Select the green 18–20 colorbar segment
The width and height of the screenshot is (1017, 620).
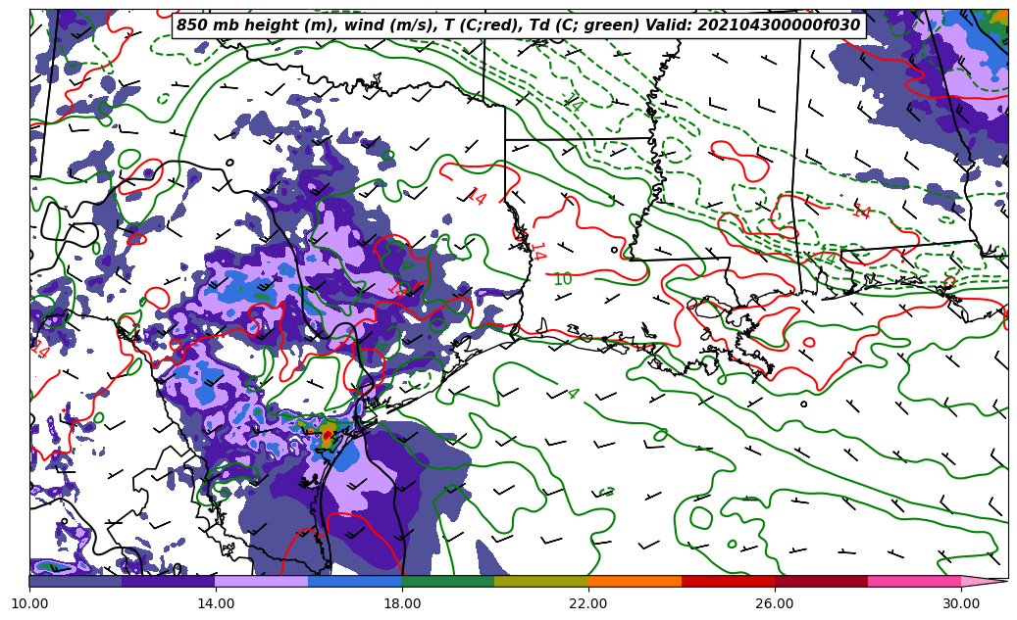pos(448,581)
